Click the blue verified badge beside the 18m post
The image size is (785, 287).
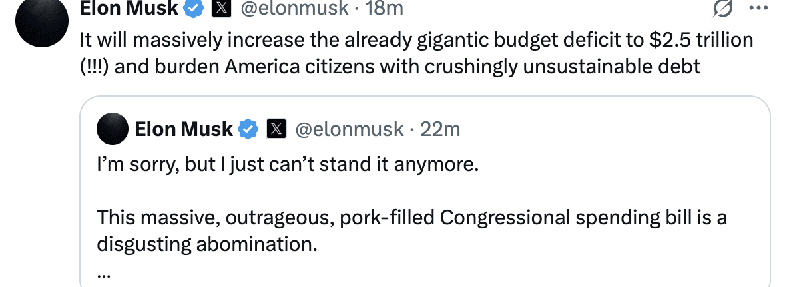coord(194,8)
